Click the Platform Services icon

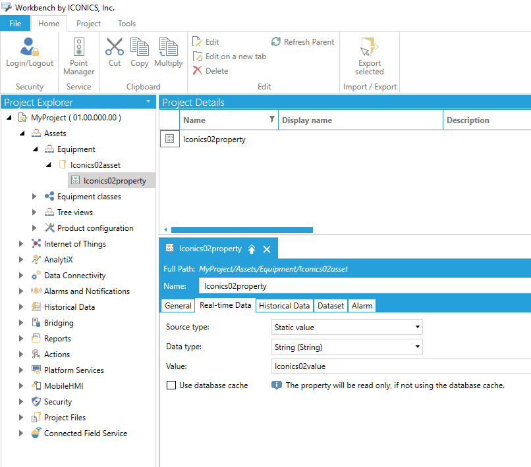(x=36, y=370)
